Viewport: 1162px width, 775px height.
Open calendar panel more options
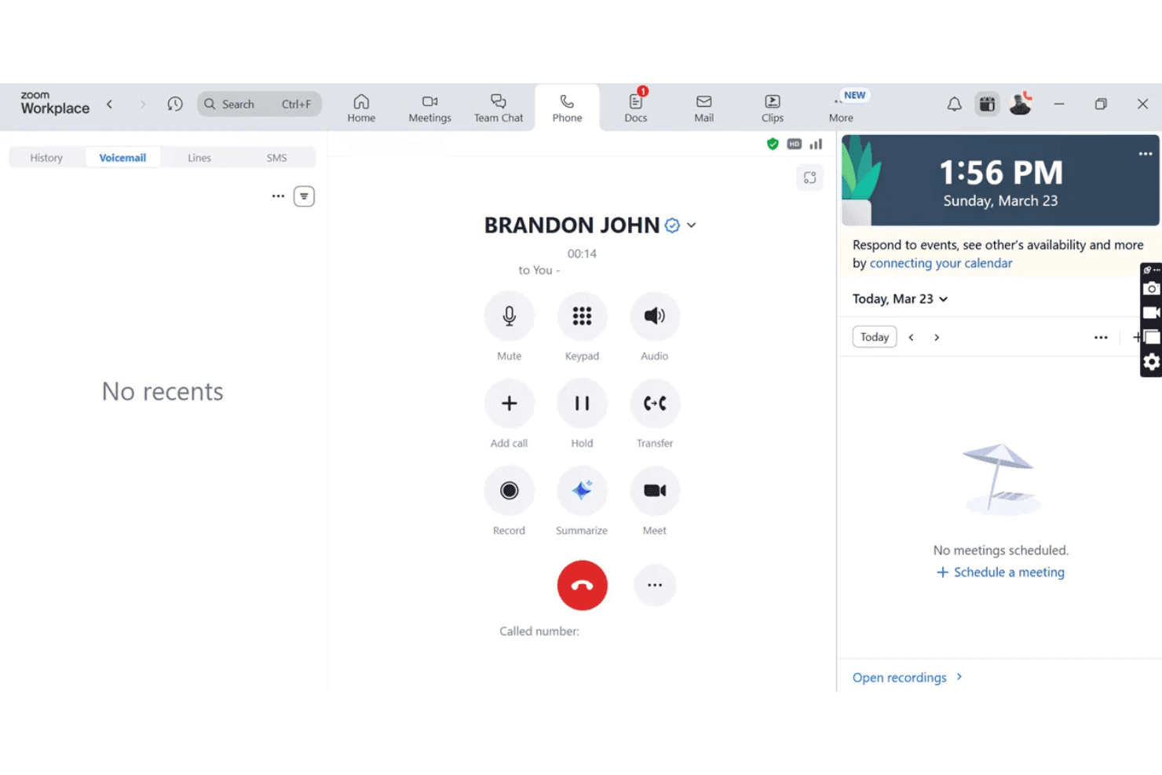click(x=1101, y=338)
